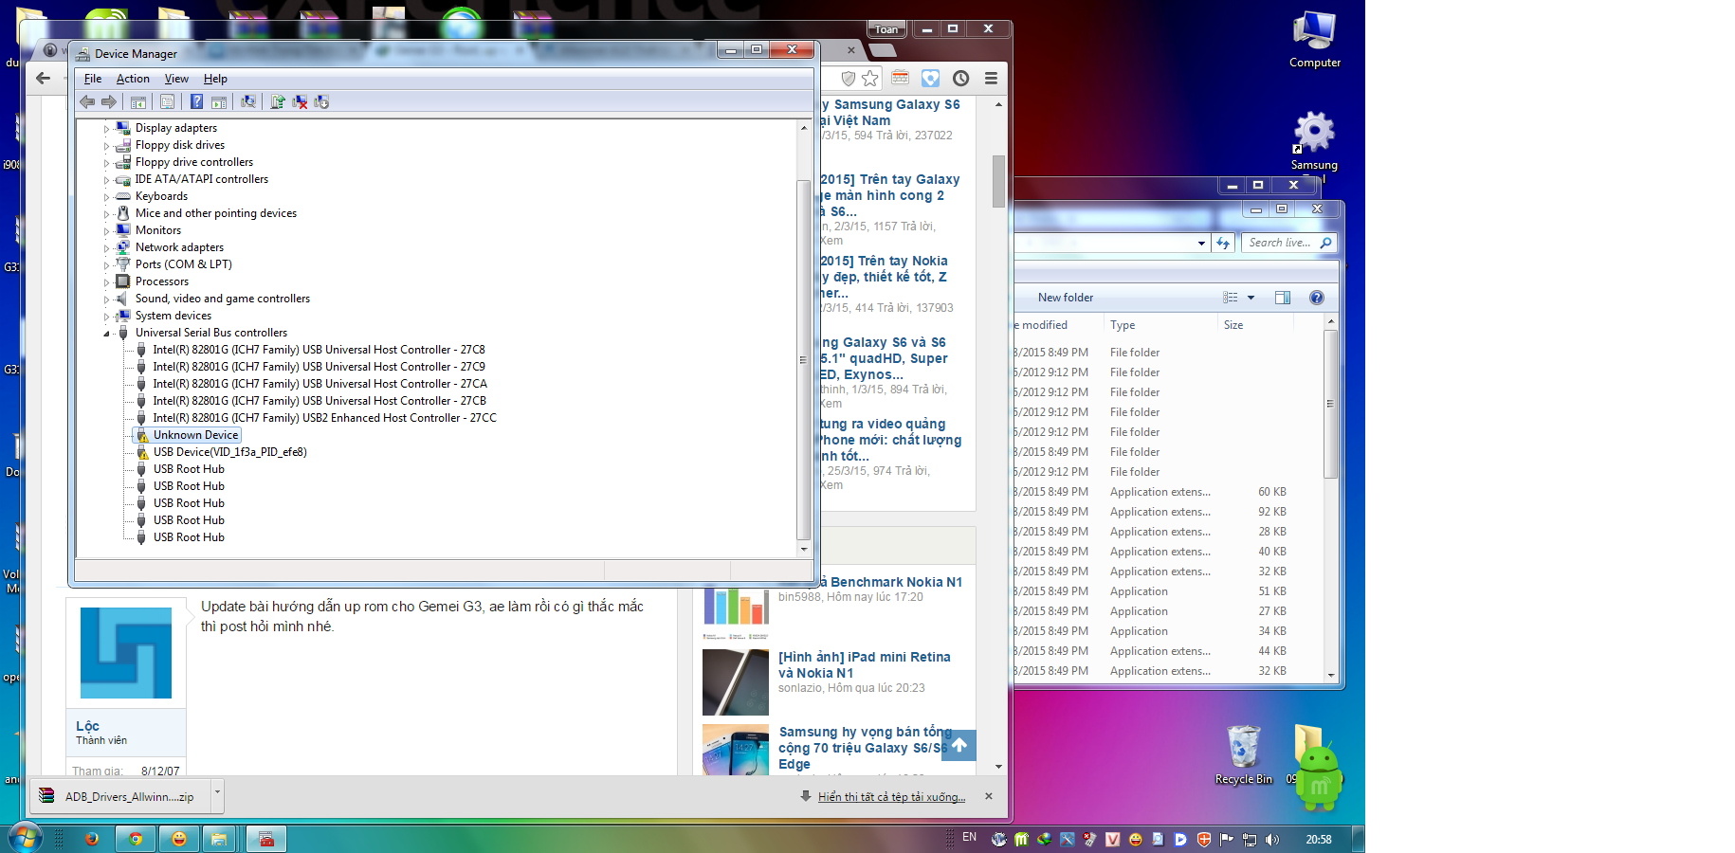The height and width of the screenshot is (853, 1735).
Task: Expand the Network adapters node
Action: [106, 247]
